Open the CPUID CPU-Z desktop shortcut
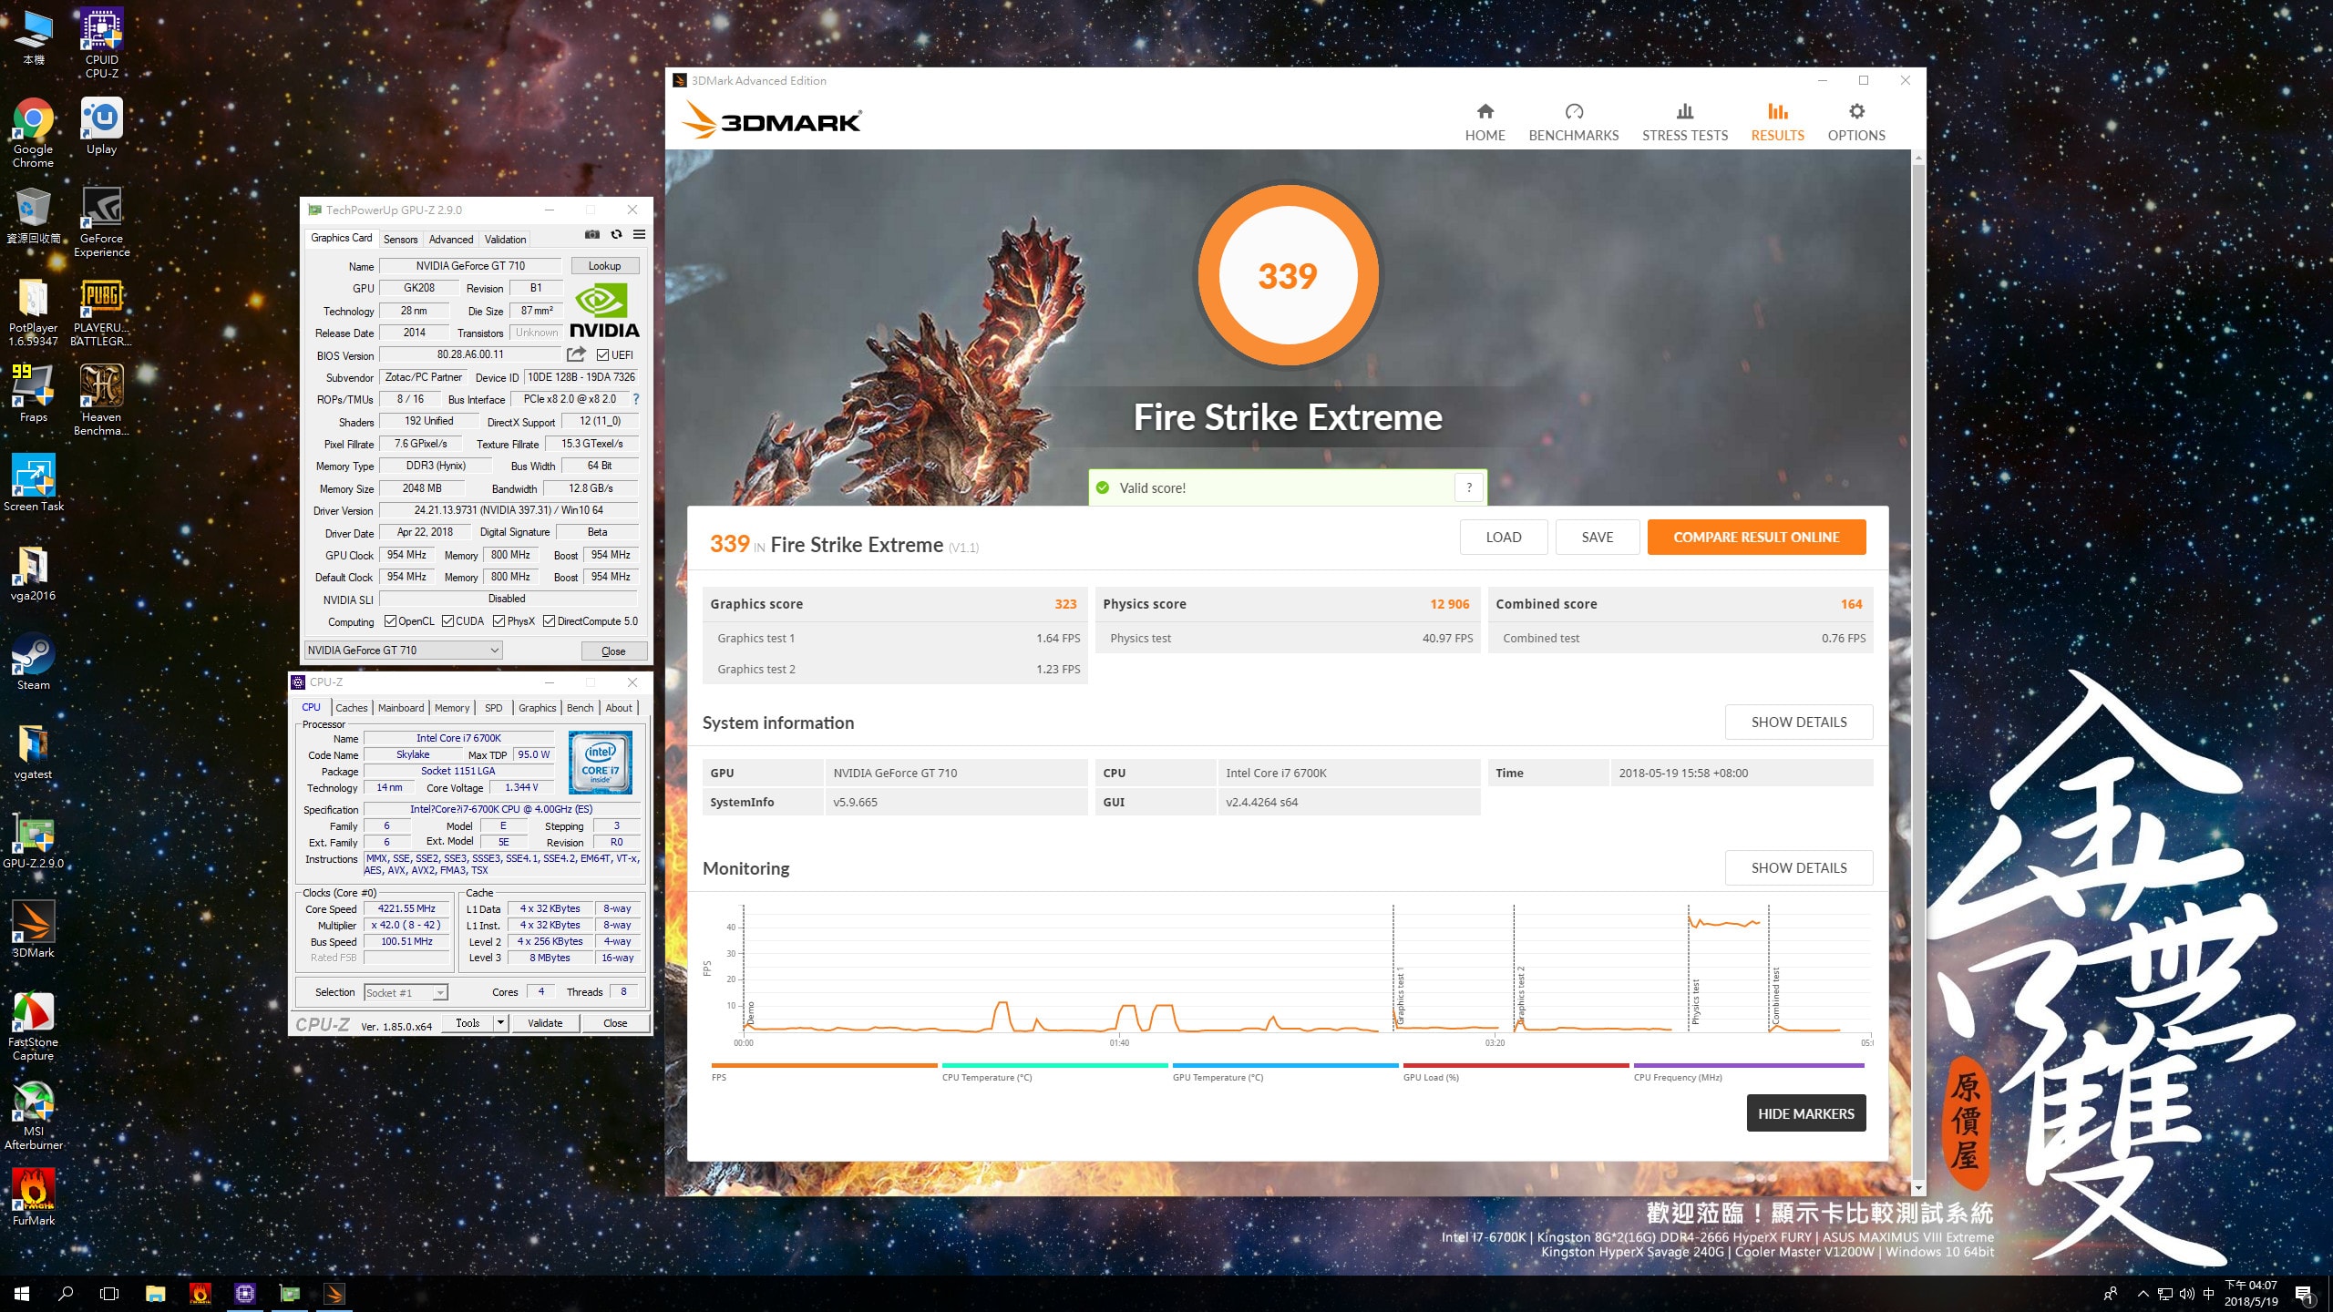 [102, 43]
